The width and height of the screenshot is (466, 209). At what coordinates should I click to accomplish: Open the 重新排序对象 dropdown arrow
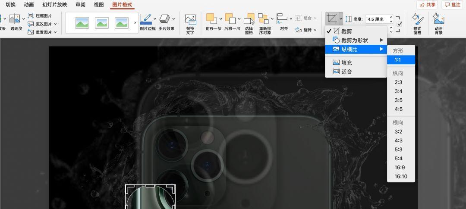coord(272,19)
